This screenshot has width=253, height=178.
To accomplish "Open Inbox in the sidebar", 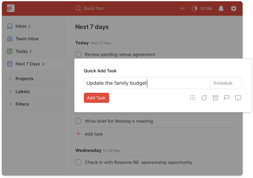I will point(21,26).
